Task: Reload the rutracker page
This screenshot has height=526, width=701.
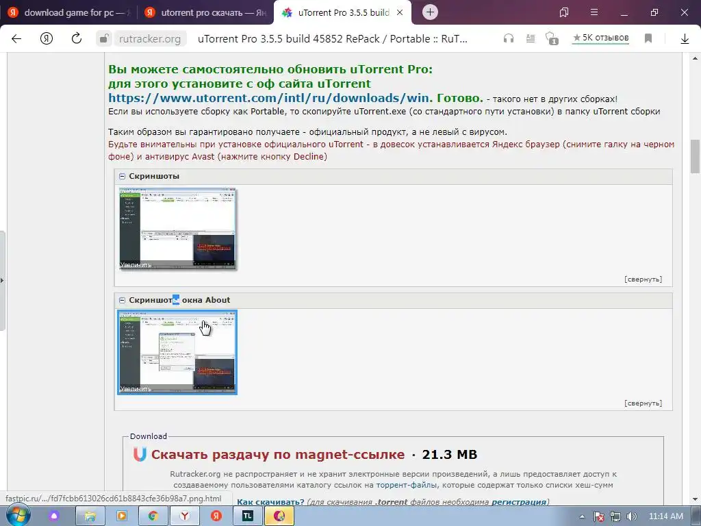Action: (x=77, y=38)
